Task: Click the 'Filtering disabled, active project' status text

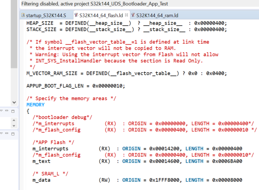Action: (94, 4)
